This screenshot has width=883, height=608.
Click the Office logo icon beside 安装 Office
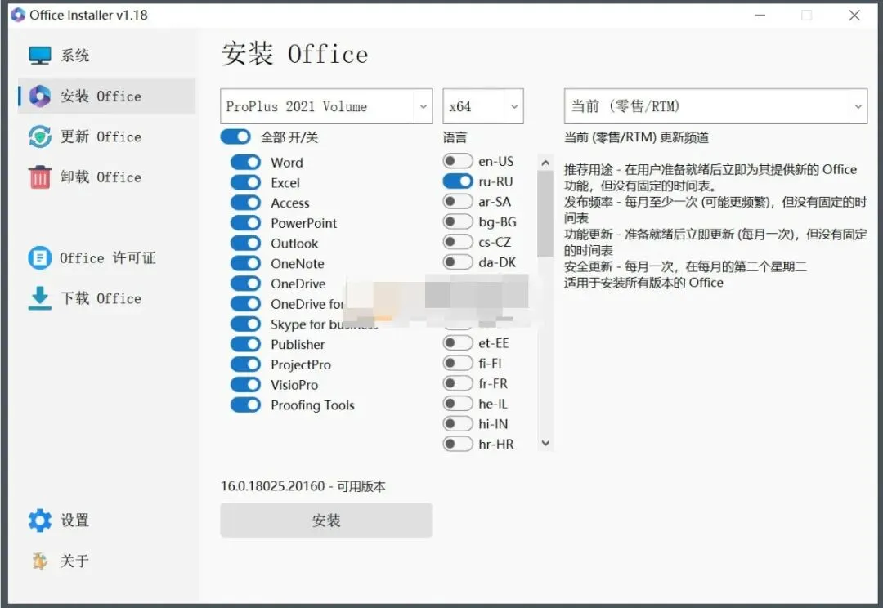pos(40,96)
